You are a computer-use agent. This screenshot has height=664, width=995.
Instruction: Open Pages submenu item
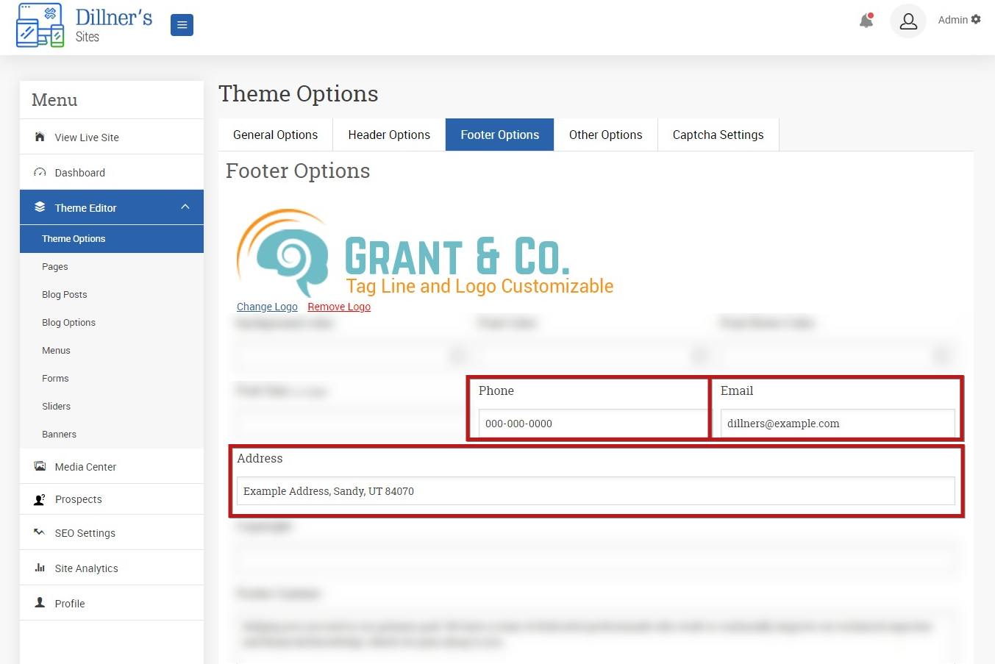point(112,267)
